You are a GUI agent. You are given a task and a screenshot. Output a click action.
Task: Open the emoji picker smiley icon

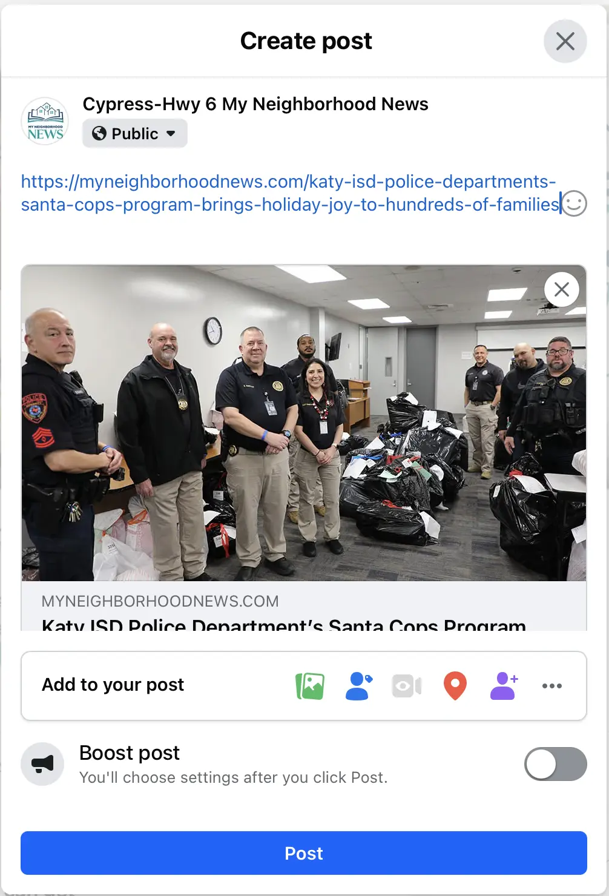(574, 203)
